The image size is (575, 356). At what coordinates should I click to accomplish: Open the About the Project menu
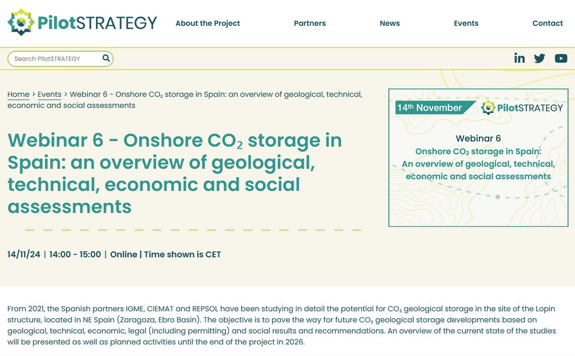pyautogui.click(x=207, y=23)
